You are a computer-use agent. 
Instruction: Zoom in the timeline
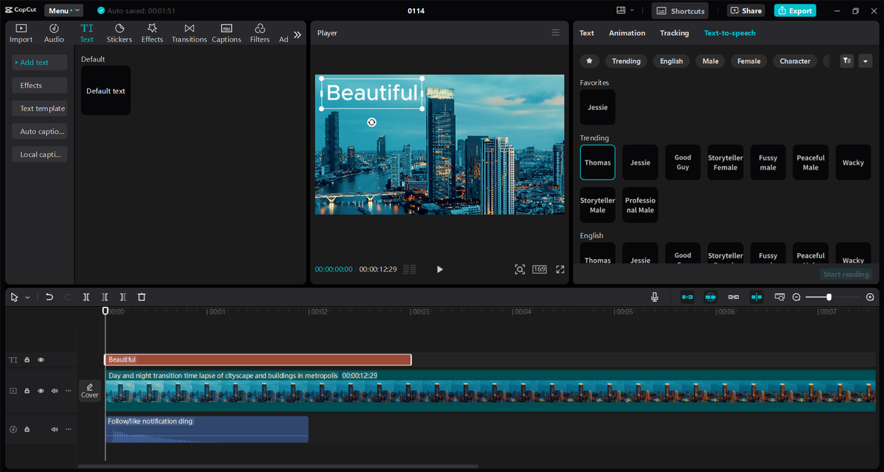coord(870,297)
